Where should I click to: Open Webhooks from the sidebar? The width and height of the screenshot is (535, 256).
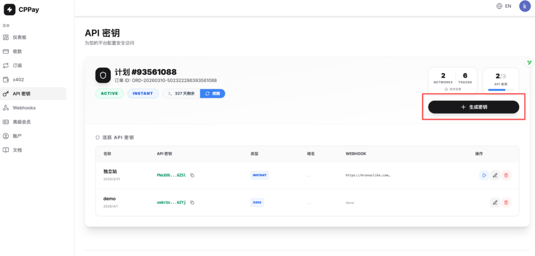coord(23,108)
